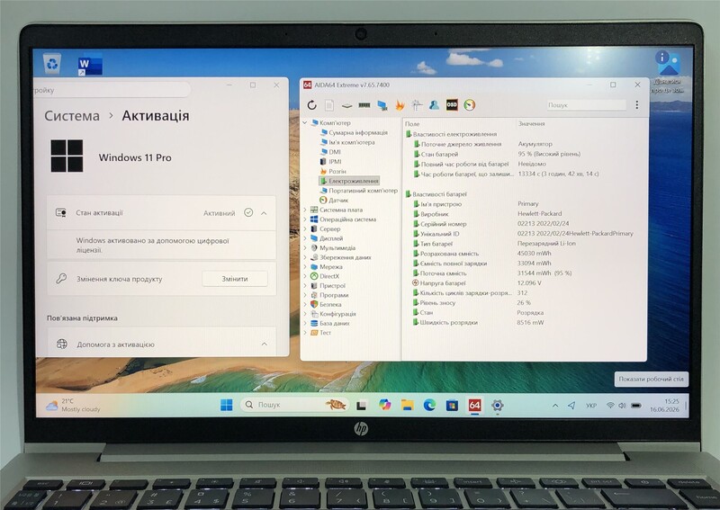Viewport: 720px width, 510px height.
Task: Click the user account icon in the AIDA64 toolbar
Action: click(x=434, y=105)
